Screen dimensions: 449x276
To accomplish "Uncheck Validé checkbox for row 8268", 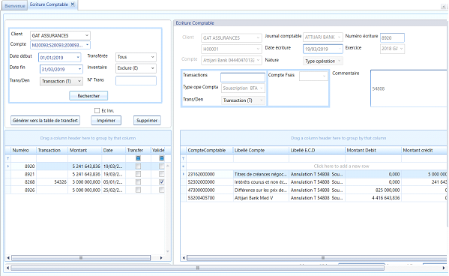I will [162, 181].
